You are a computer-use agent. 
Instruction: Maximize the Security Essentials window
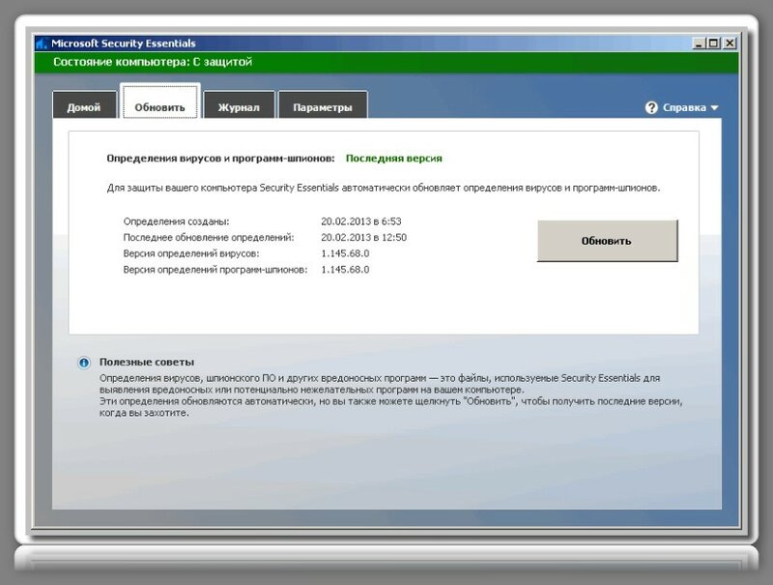tap(713, 44)
